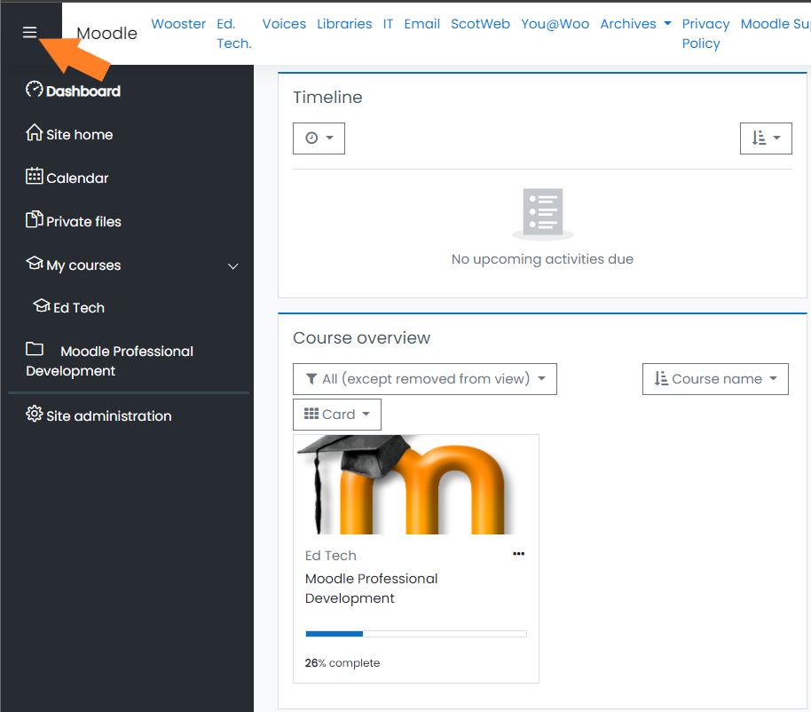811x712 pixels.
Task: Go to Site home
Action: [80, 135]
